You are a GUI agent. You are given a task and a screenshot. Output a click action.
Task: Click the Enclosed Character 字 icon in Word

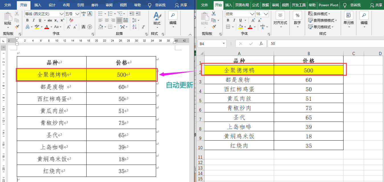coord(90,27)
